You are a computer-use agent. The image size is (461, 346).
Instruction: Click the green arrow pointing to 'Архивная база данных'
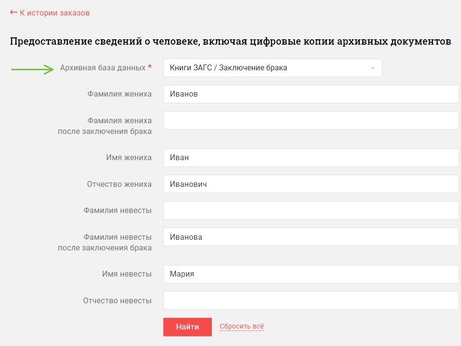[x=32, y=69]
